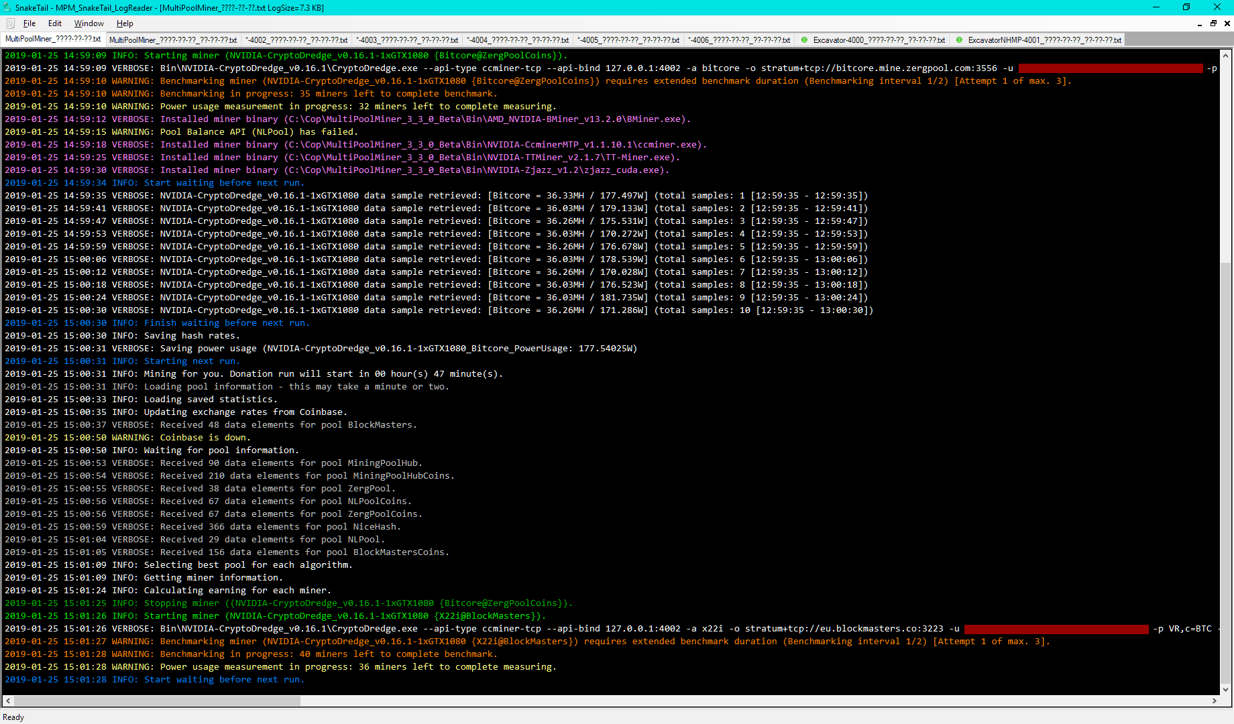1234x724 pixels.
Task: Click the Ready label in the status bar
Action: (13, 717)
